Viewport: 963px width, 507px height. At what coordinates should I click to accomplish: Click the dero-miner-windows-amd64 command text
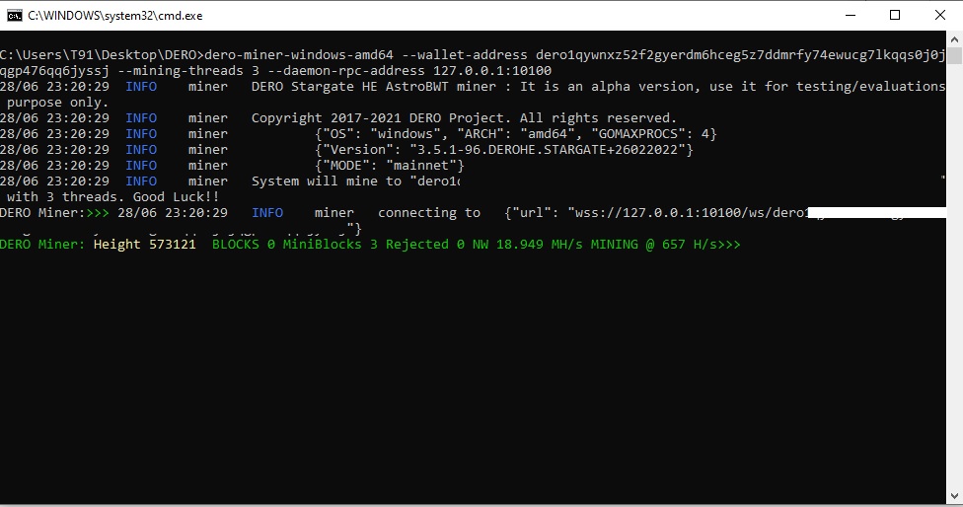point(299,54)
